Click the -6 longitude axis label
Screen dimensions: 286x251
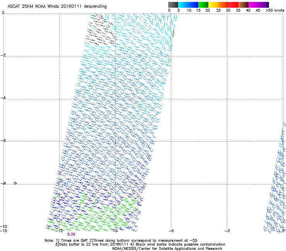[171, 231]
